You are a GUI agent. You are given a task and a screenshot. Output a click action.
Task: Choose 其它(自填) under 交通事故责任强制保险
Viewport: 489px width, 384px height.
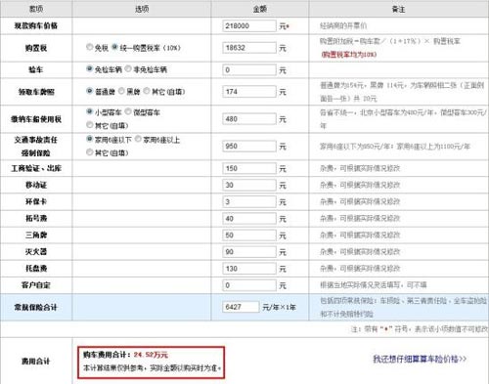pos(89,152)
